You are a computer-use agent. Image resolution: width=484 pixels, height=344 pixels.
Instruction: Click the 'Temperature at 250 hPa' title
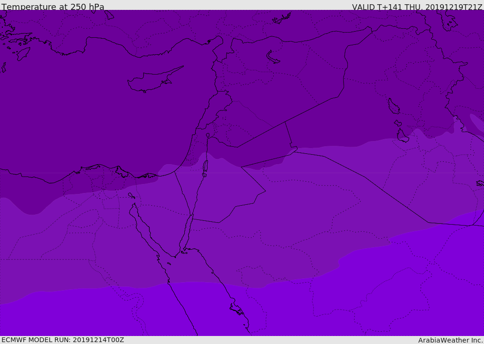coord(53,7)
